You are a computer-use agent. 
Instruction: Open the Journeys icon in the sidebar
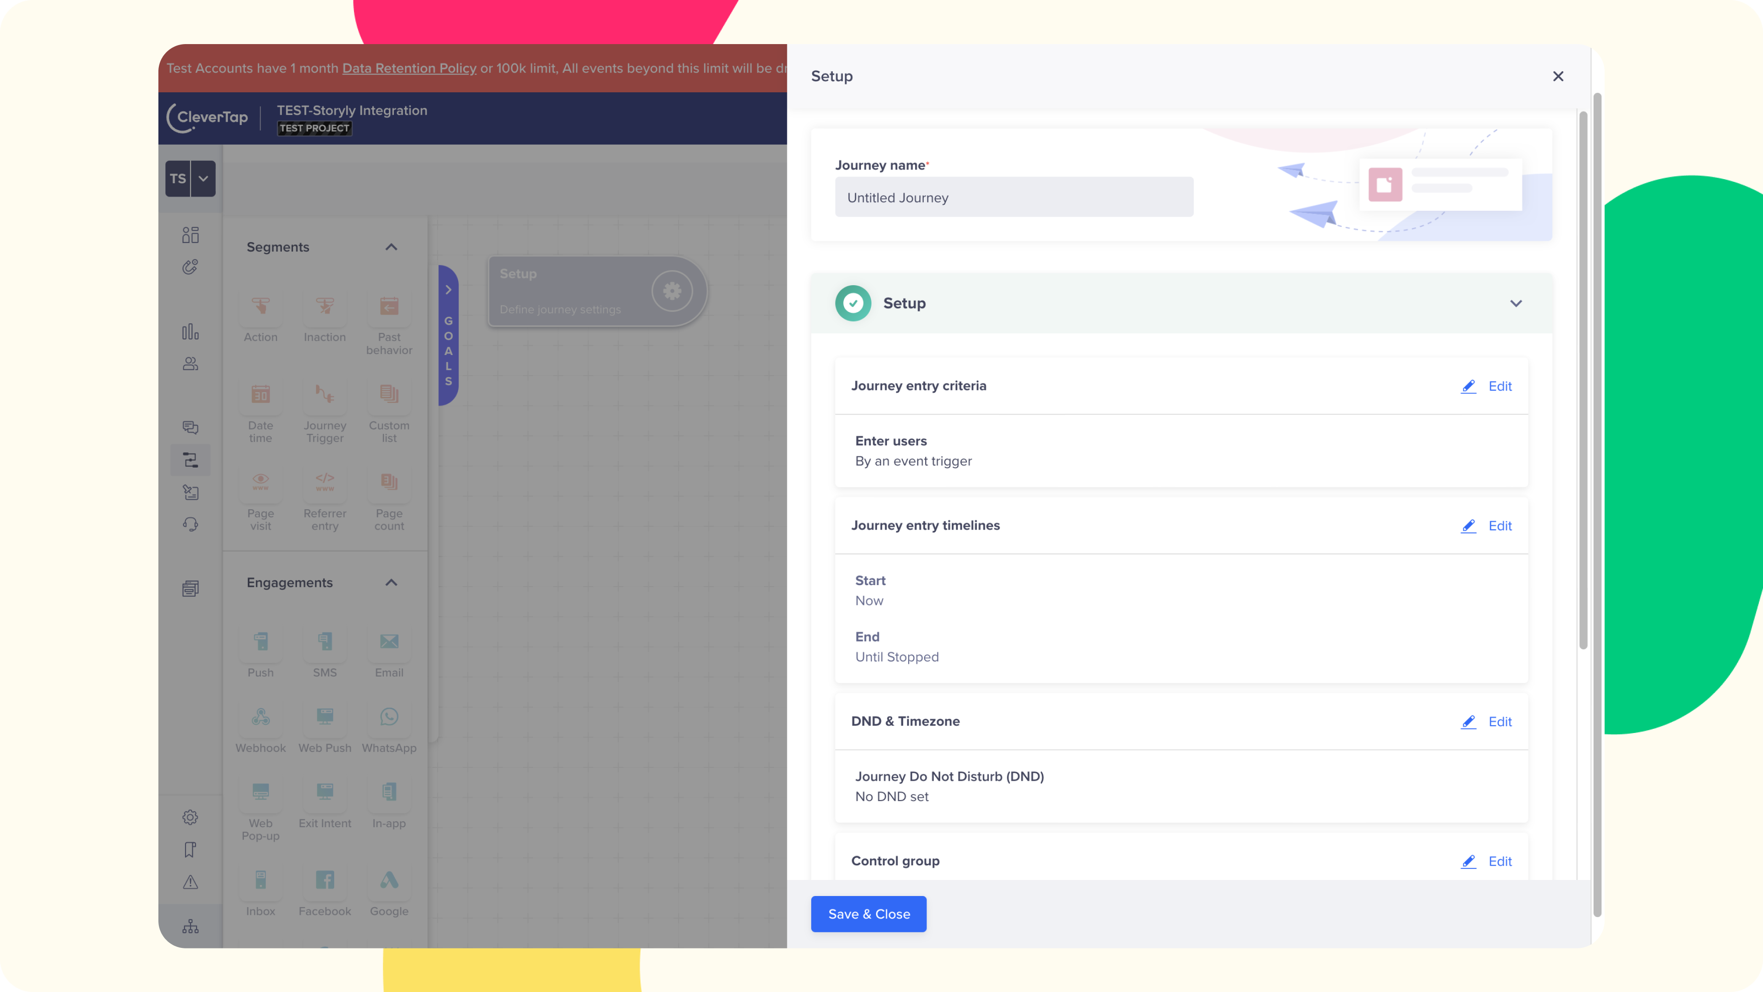tap(190, 460)
